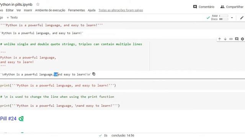The height and width of the screenshot is (138, 245).
Task: Click the notebook title Python in pills.ipynb
Action: pos(16,5)
